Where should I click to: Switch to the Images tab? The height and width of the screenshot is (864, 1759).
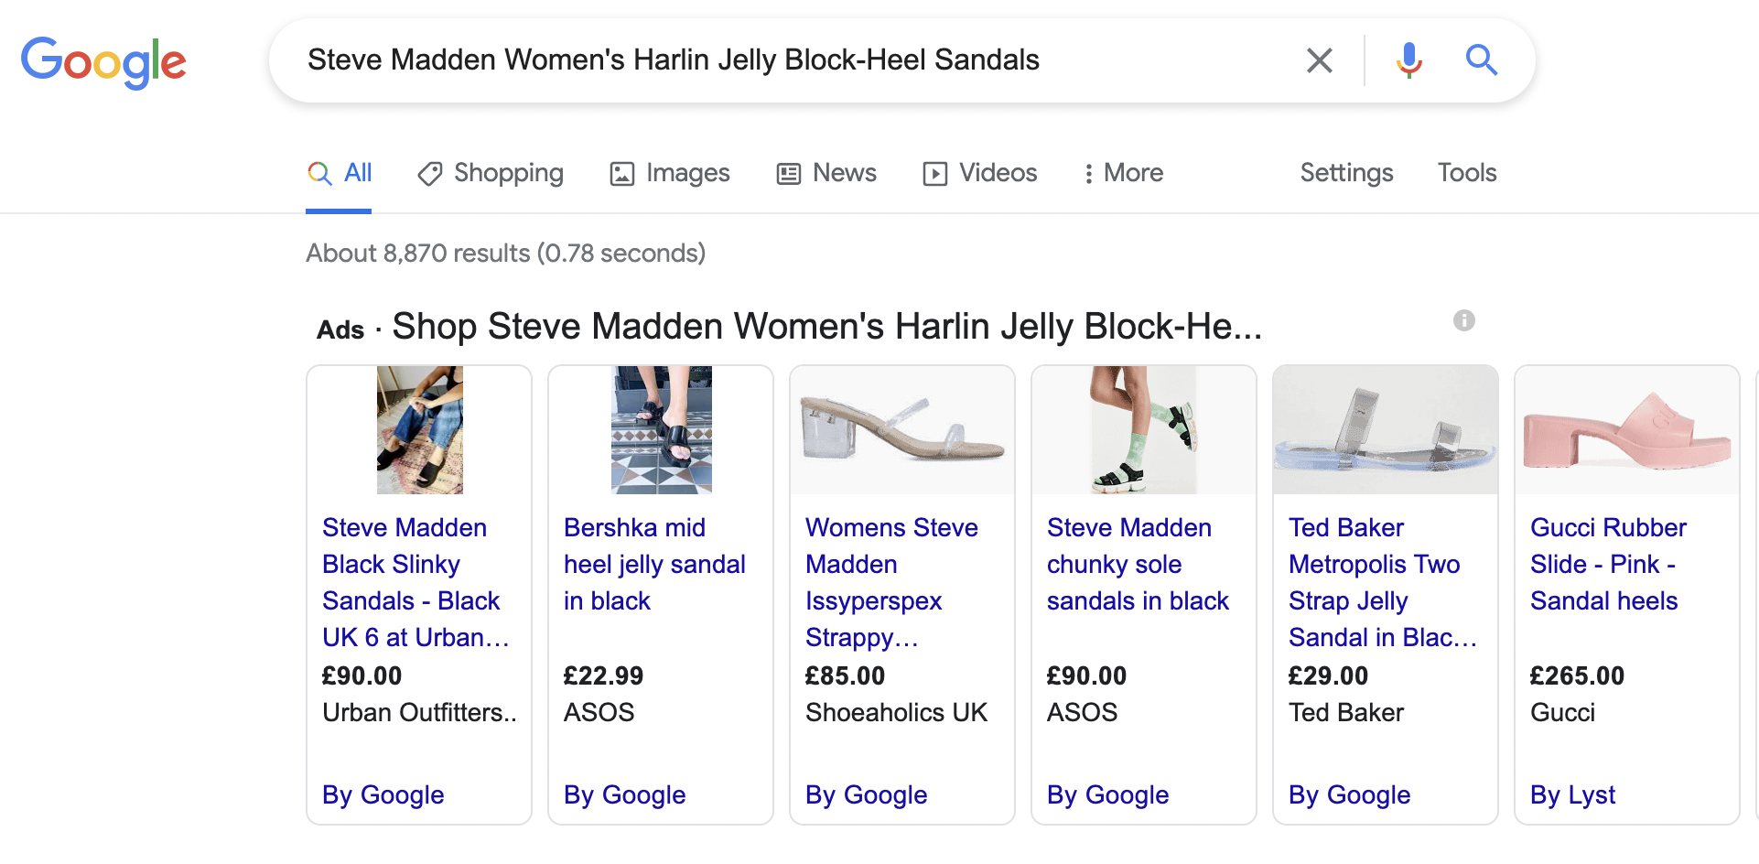click(x=670, y=173)
